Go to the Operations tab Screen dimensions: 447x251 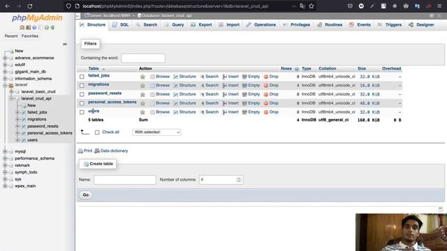pos(261,25)
